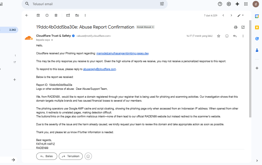
Task: Go to the older email arrow
Action: [231, 15]
